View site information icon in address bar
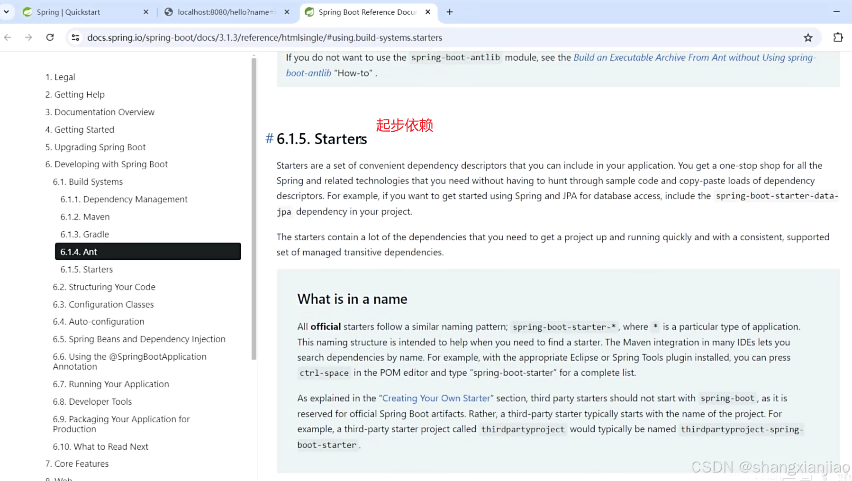The height and width of the screenshot is (481, 852). click(x=75, y=37)
